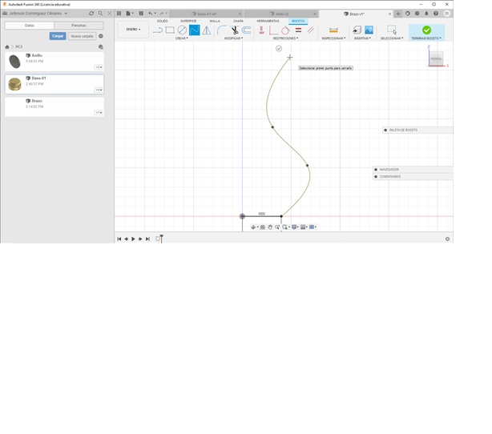Open Anillo version v2 dropdown
Screen dimensions: 492x434
tap(99, 67)
